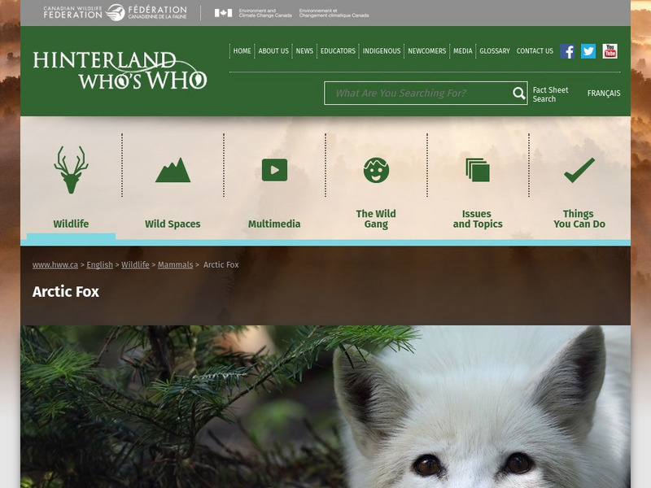Open the Twitter social icon
The width and height of the screenshot is (651, 488).
[x=588, y=51]
